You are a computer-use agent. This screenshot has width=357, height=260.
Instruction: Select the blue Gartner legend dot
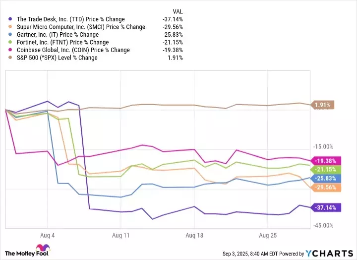11,35
